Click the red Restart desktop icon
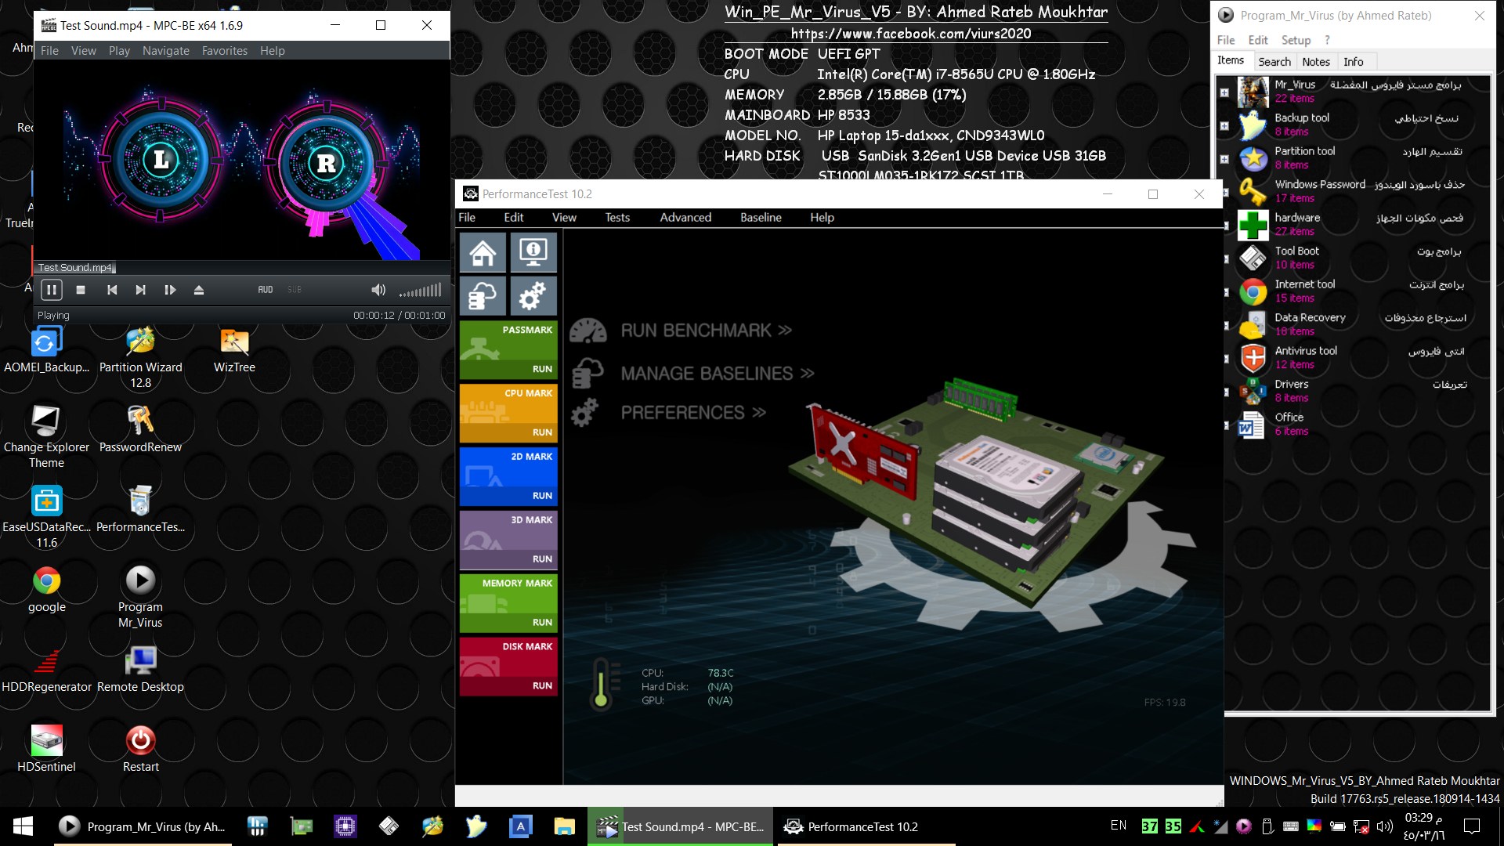Screen dimensions: 1504x846 point(140,750)
